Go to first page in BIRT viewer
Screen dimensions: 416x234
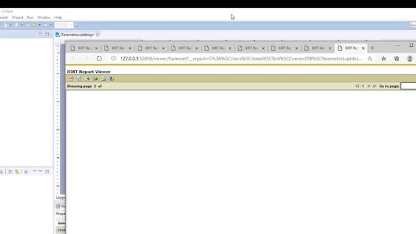(357, 86)
